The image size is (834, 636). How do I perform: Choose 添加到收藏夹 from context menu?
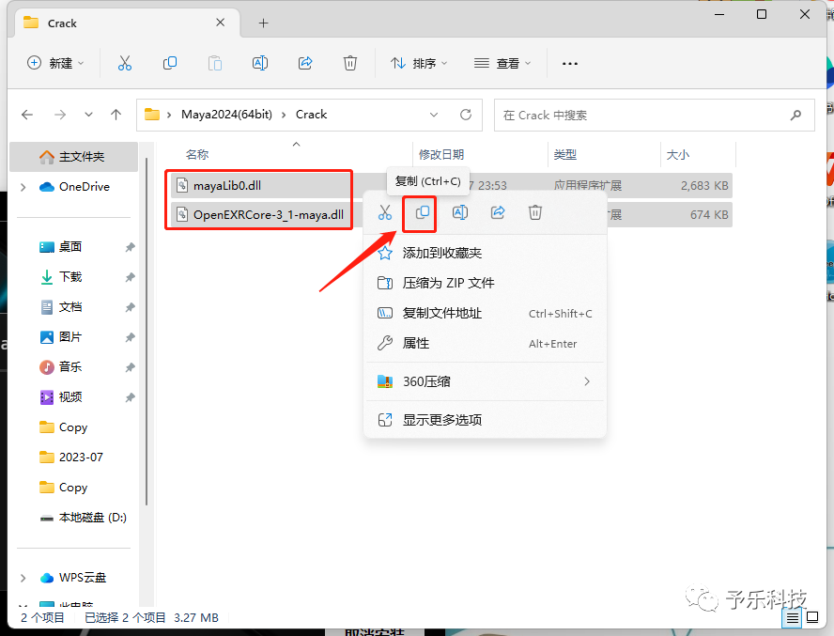(x=485, y=253)
